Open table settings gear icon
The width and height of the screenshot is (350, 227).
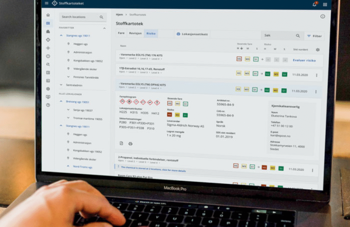coord(318,50)
